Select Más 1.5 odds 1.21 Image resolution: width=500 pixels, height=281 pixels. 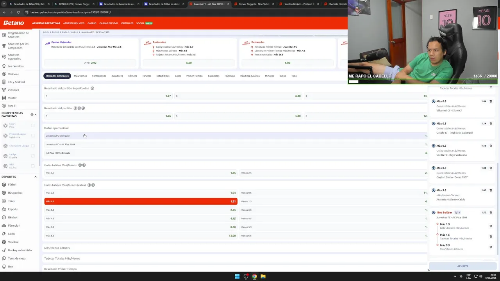click(141, 201)
